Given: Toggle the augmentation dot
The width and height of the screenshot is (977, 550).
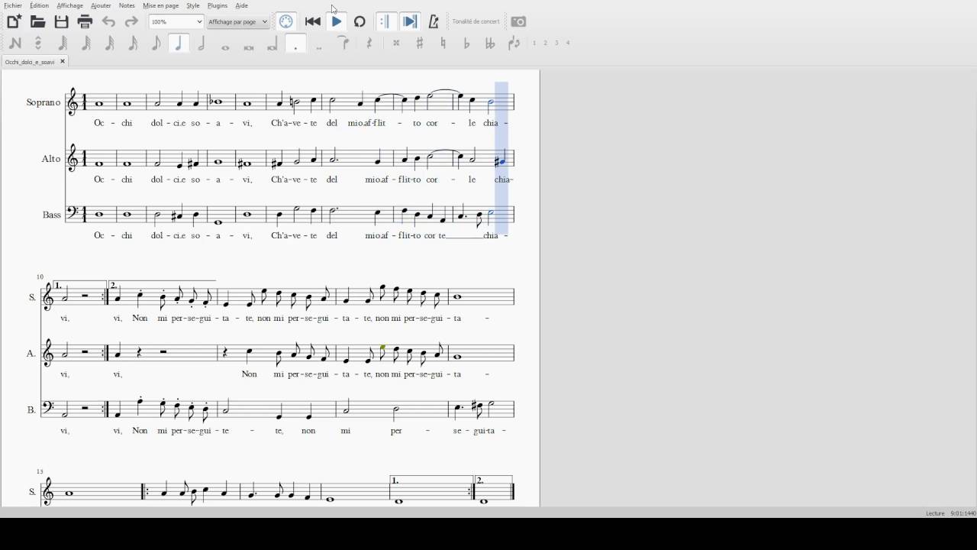Looking at the screenshot, I should tap(295, 44).
